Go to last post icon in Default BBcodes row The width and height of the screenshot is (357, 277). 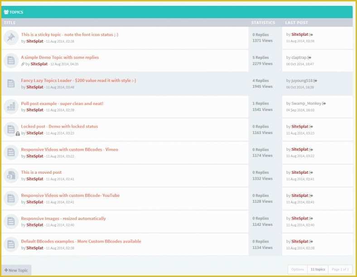point(311,242)
